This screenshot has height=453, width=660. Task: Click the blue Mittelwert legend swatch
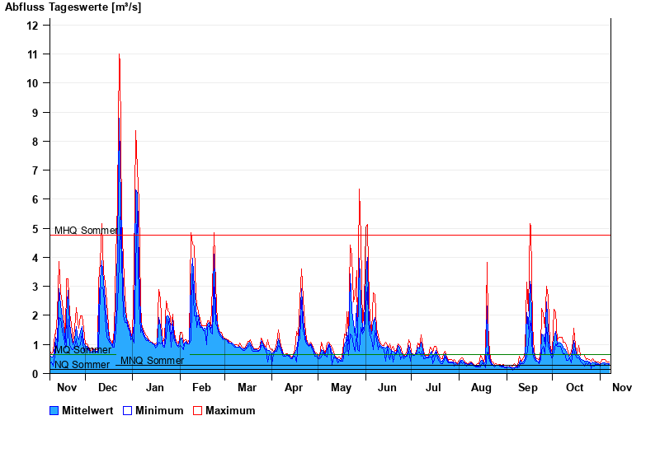tap(54, 411)
